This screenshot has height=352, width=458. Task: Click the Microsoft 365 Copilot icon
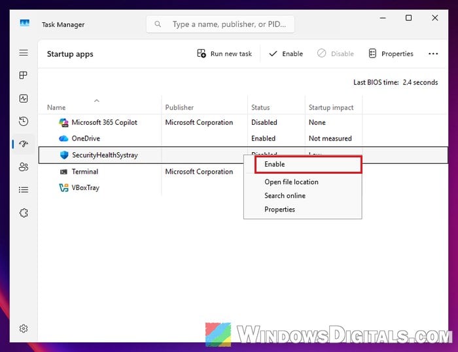click(63, 123)
